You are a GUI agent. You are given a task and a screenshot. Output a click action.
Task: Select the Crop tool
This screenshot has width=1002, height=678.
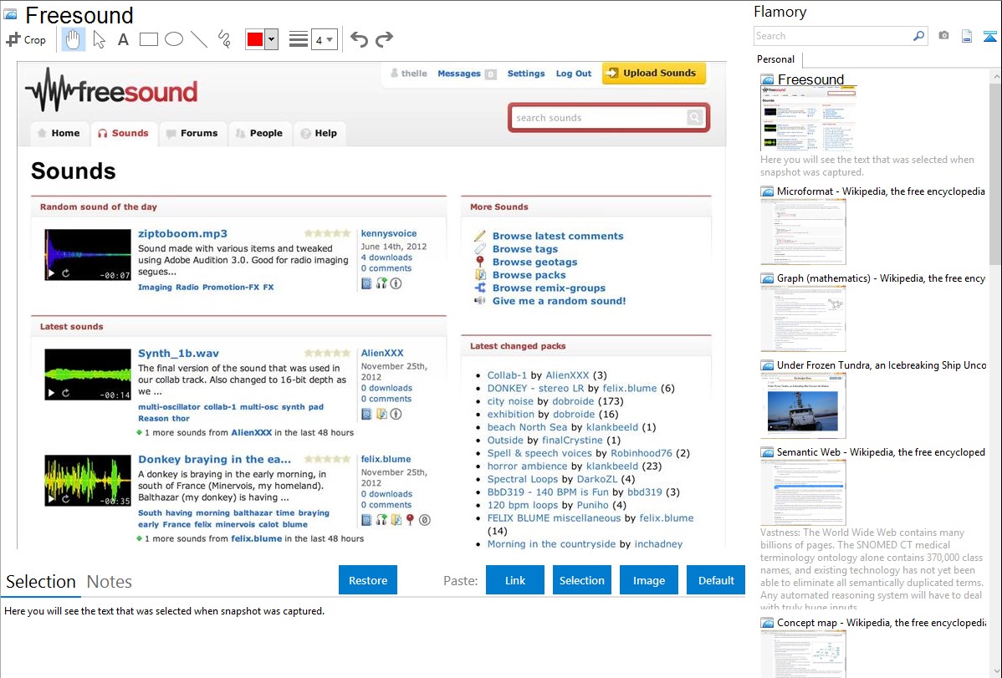(26, 39)
